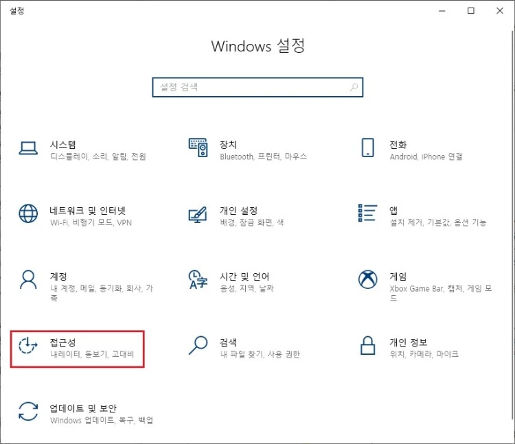Open the 시스템 laptop icon
The width and height of the screenshot is (515, 444).
(28, 148)
